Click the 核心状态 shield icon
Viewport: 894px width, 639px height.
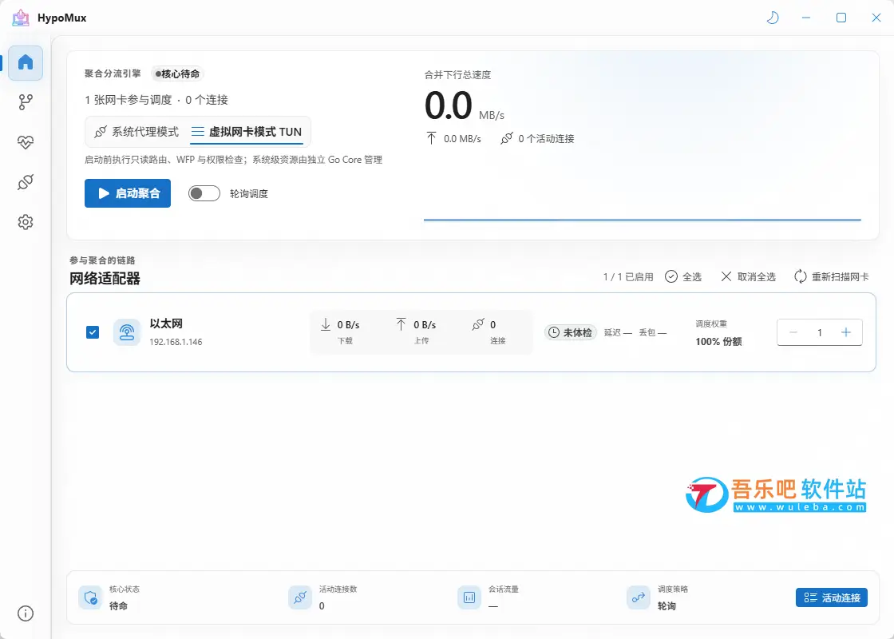[x=90, y=597]
